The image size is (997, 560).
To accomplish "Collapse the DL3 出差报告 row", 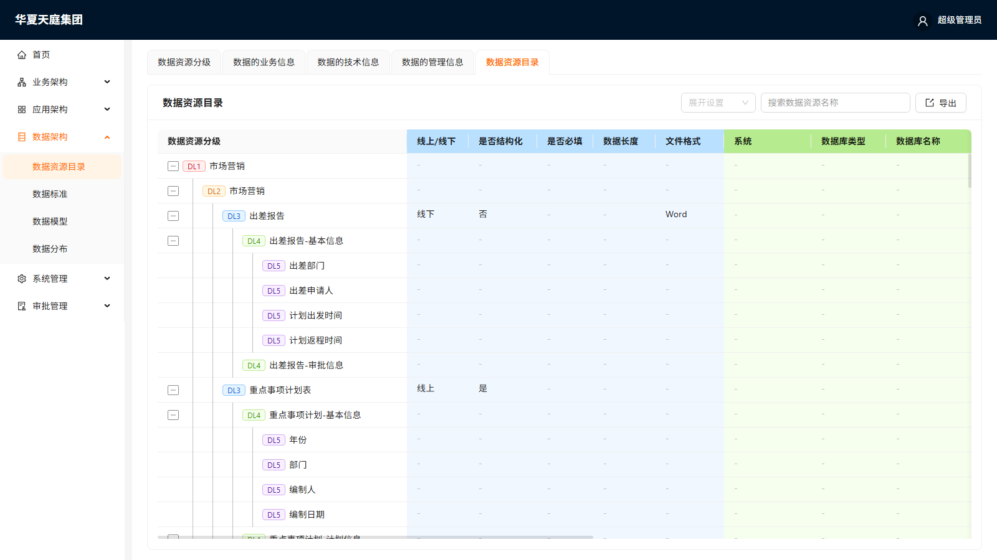I will click(173, 216).
